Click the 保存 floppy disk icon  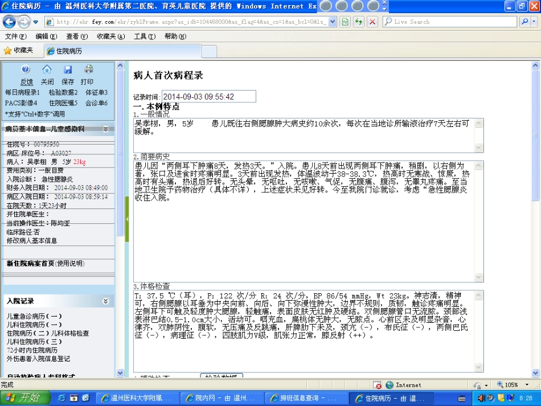[68, 69]
